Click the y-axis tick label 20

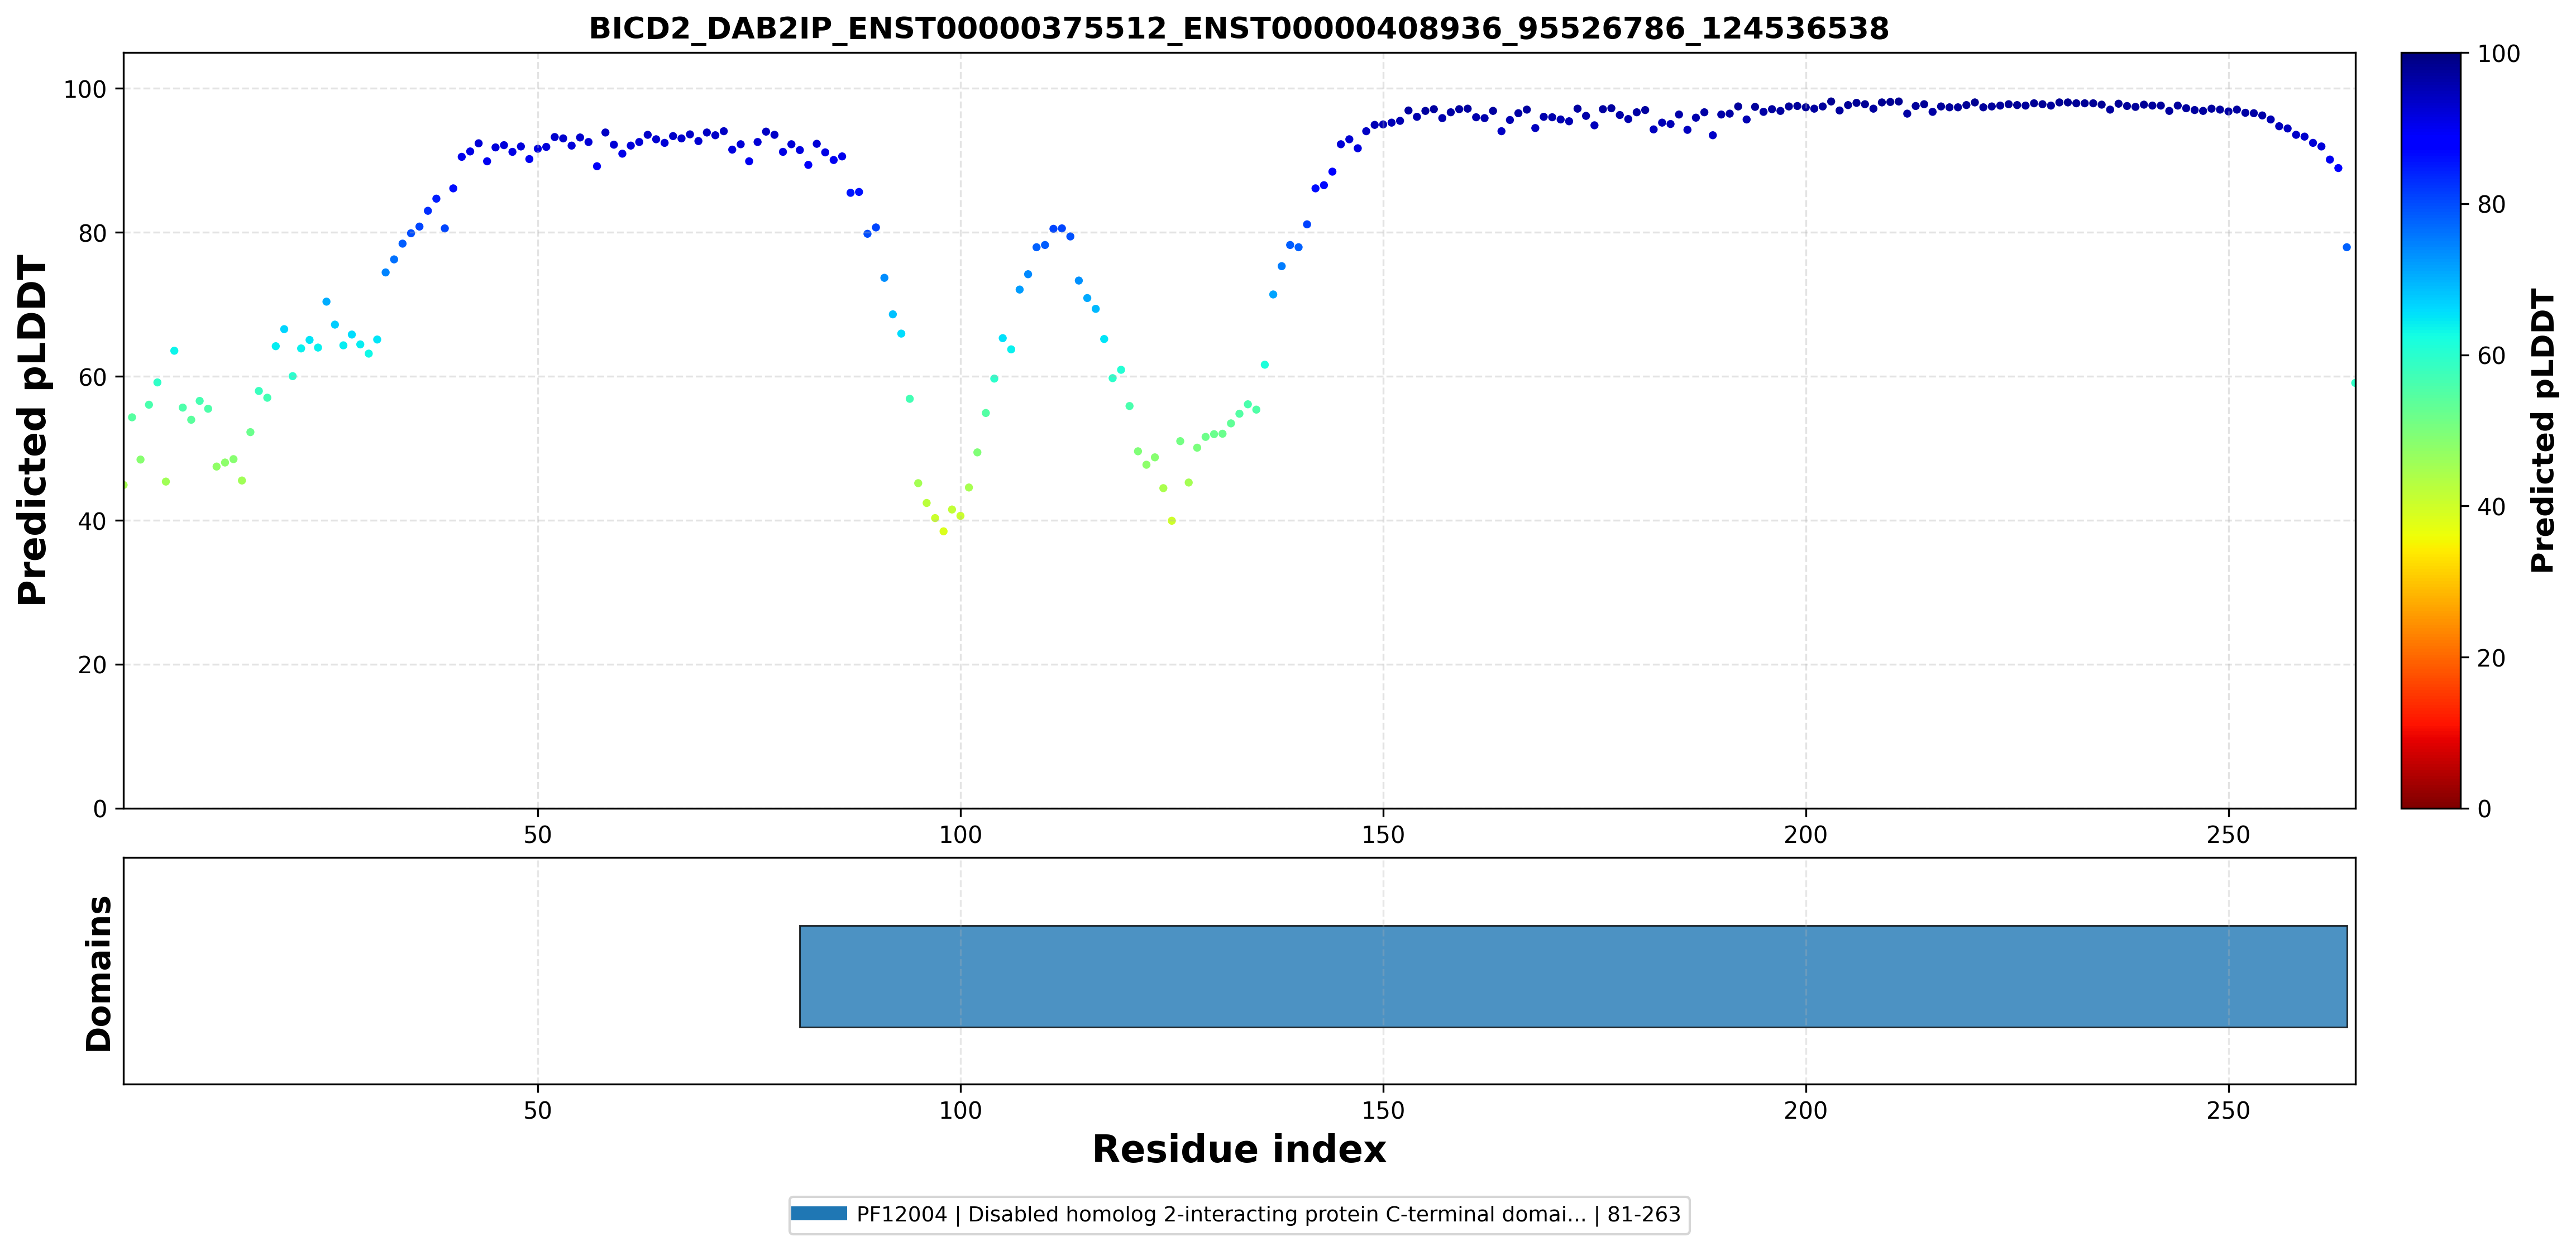coord(92,665)
